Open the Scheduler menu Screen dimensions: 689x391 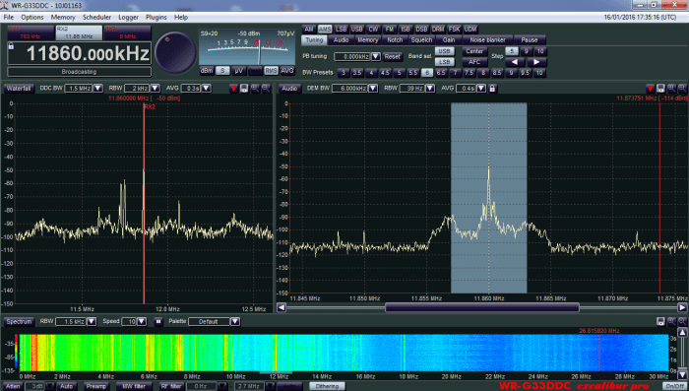[x=96, y=17]
